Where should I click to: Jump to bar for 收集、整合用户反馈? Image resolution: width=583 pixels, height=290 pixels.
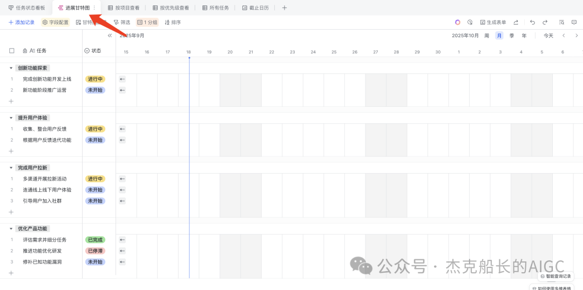tap(123, 129)
